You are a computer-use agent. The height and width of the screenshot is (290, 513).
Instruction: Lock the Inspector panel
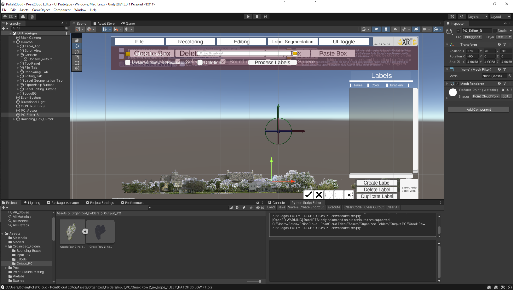505,23
